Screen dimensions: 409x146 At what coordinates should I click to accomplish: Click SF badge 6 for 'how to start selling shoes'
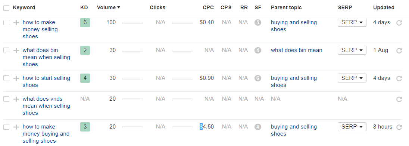258,78
